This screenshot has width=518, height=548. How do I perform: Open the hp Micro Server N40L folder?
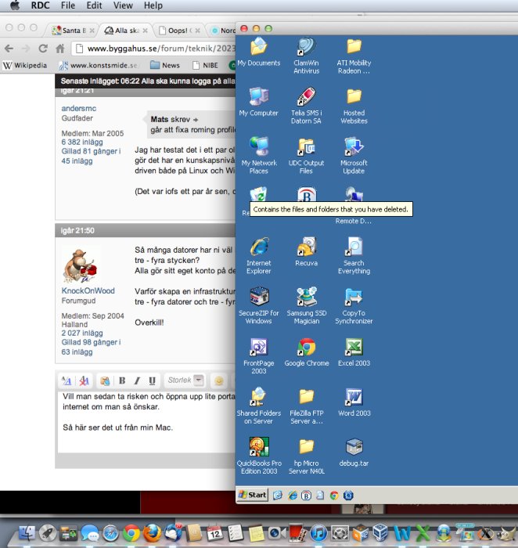pos(306,456)
